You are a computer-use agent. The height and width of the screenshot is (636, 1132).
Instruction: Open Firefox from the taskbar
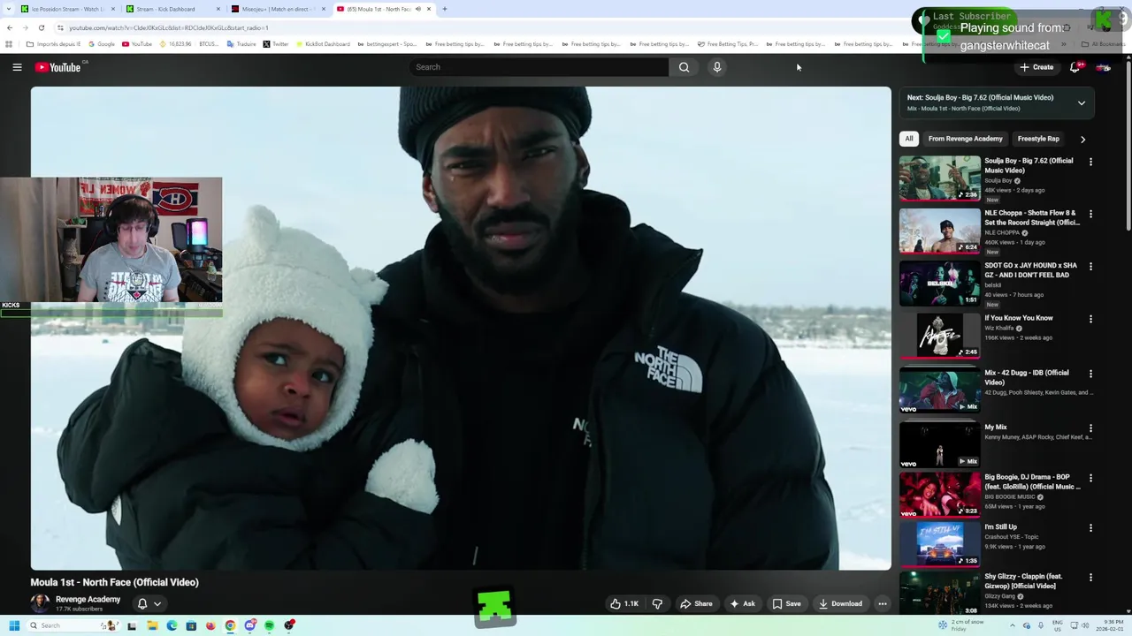pos(210,625)
